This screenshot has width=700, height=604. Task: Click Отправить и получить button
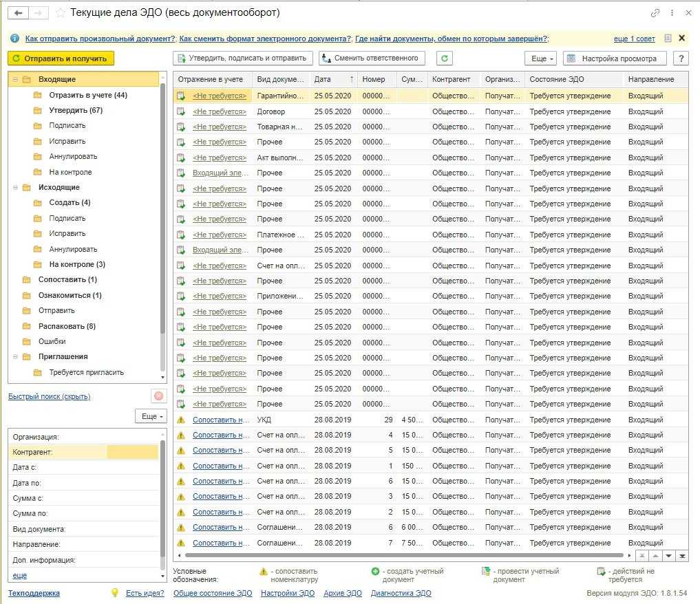[x=61, y=58]
